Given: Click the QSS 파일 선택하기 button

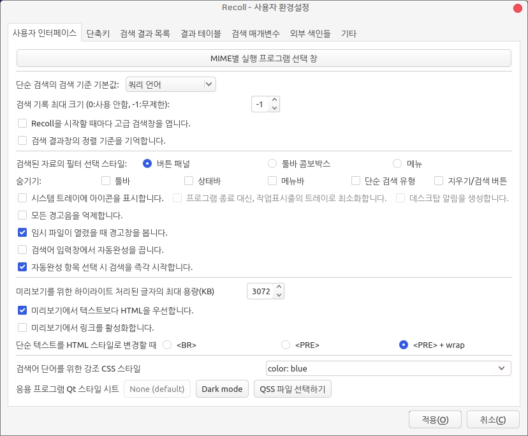Looking at the screenshot, I should point(293,389).
